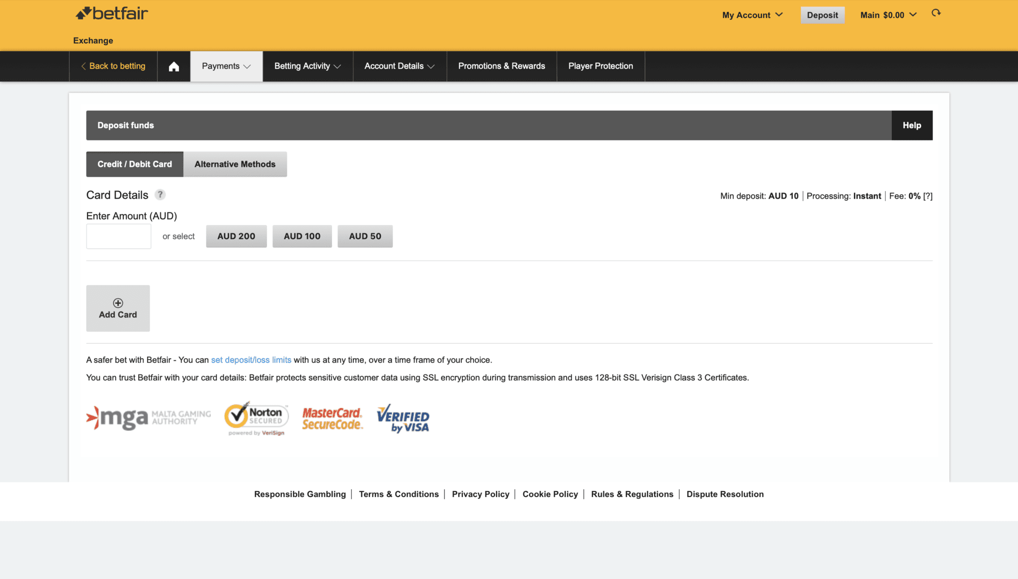
Task: Select the AUD 200 amount
Action: (x=236, y=236)
